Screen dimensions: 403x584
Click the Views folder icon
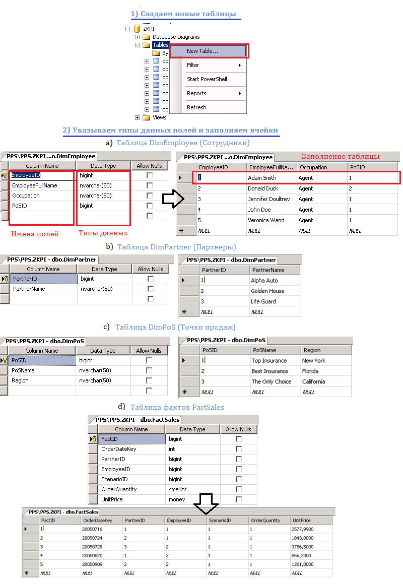(x=146, y=117)
